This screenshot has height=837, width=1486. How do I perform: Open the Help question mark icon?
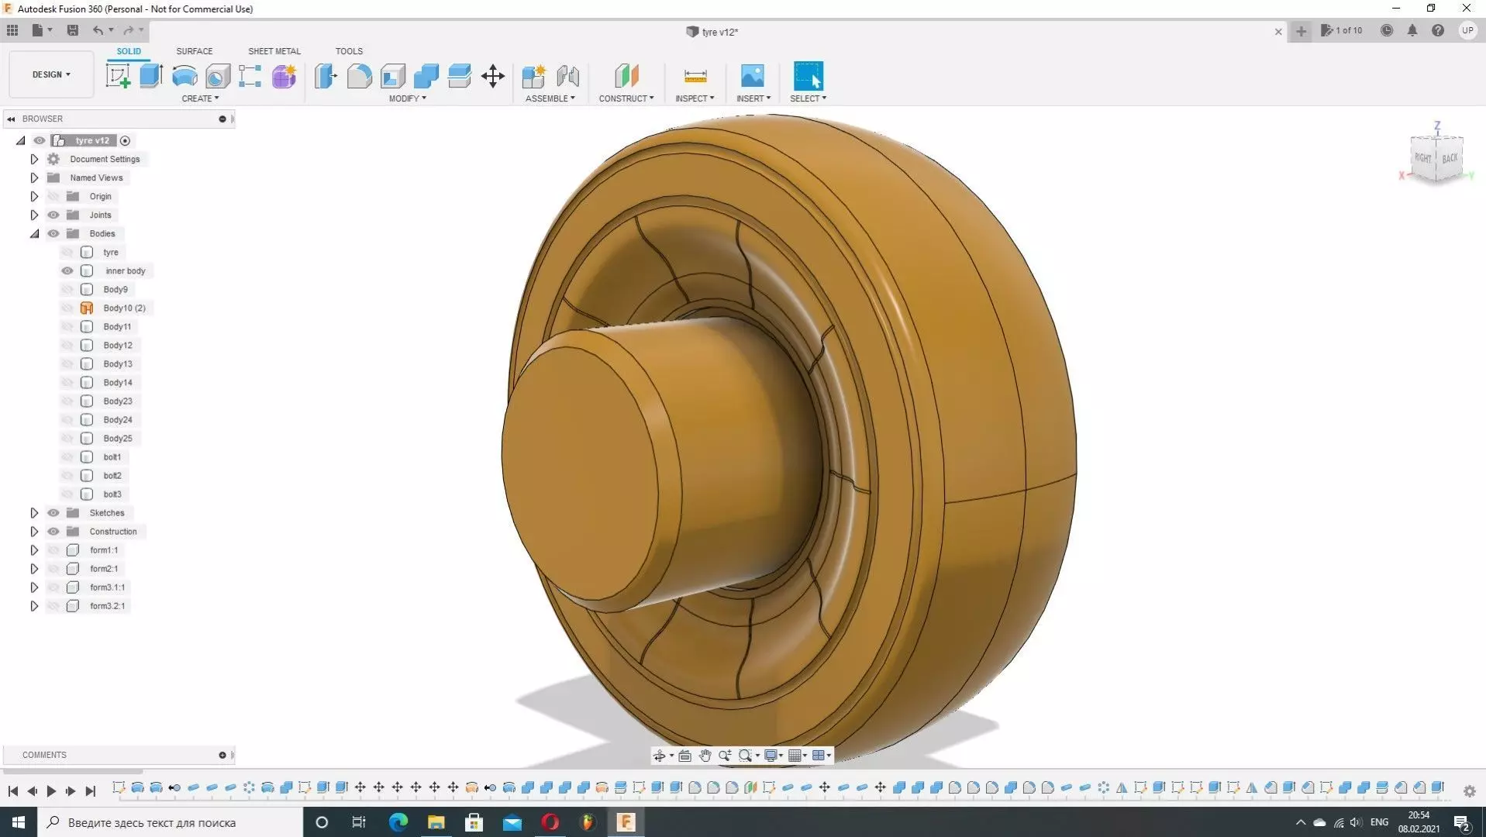[1438, 30]
